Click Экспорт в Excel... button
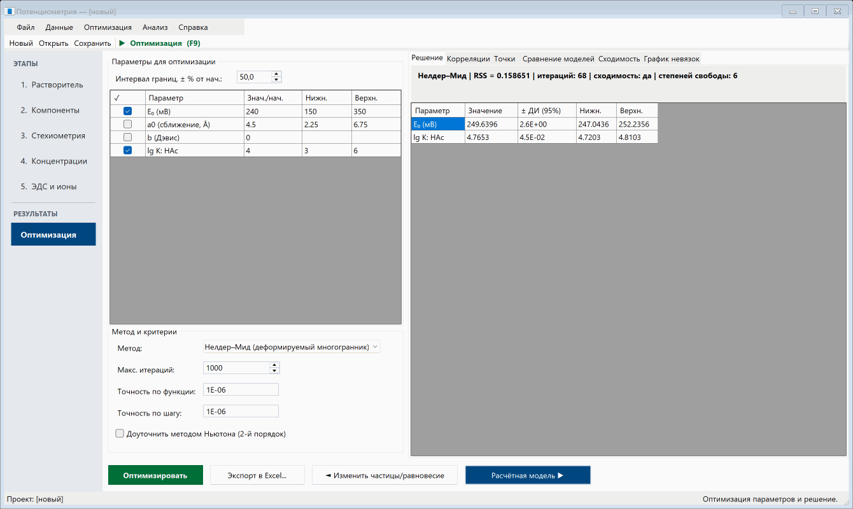Screen dimensions: 853x509 pos(257,475)
